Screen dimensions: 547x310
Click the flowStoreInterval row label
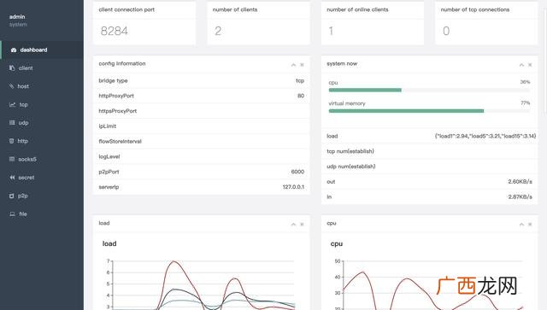click(120, 141)
